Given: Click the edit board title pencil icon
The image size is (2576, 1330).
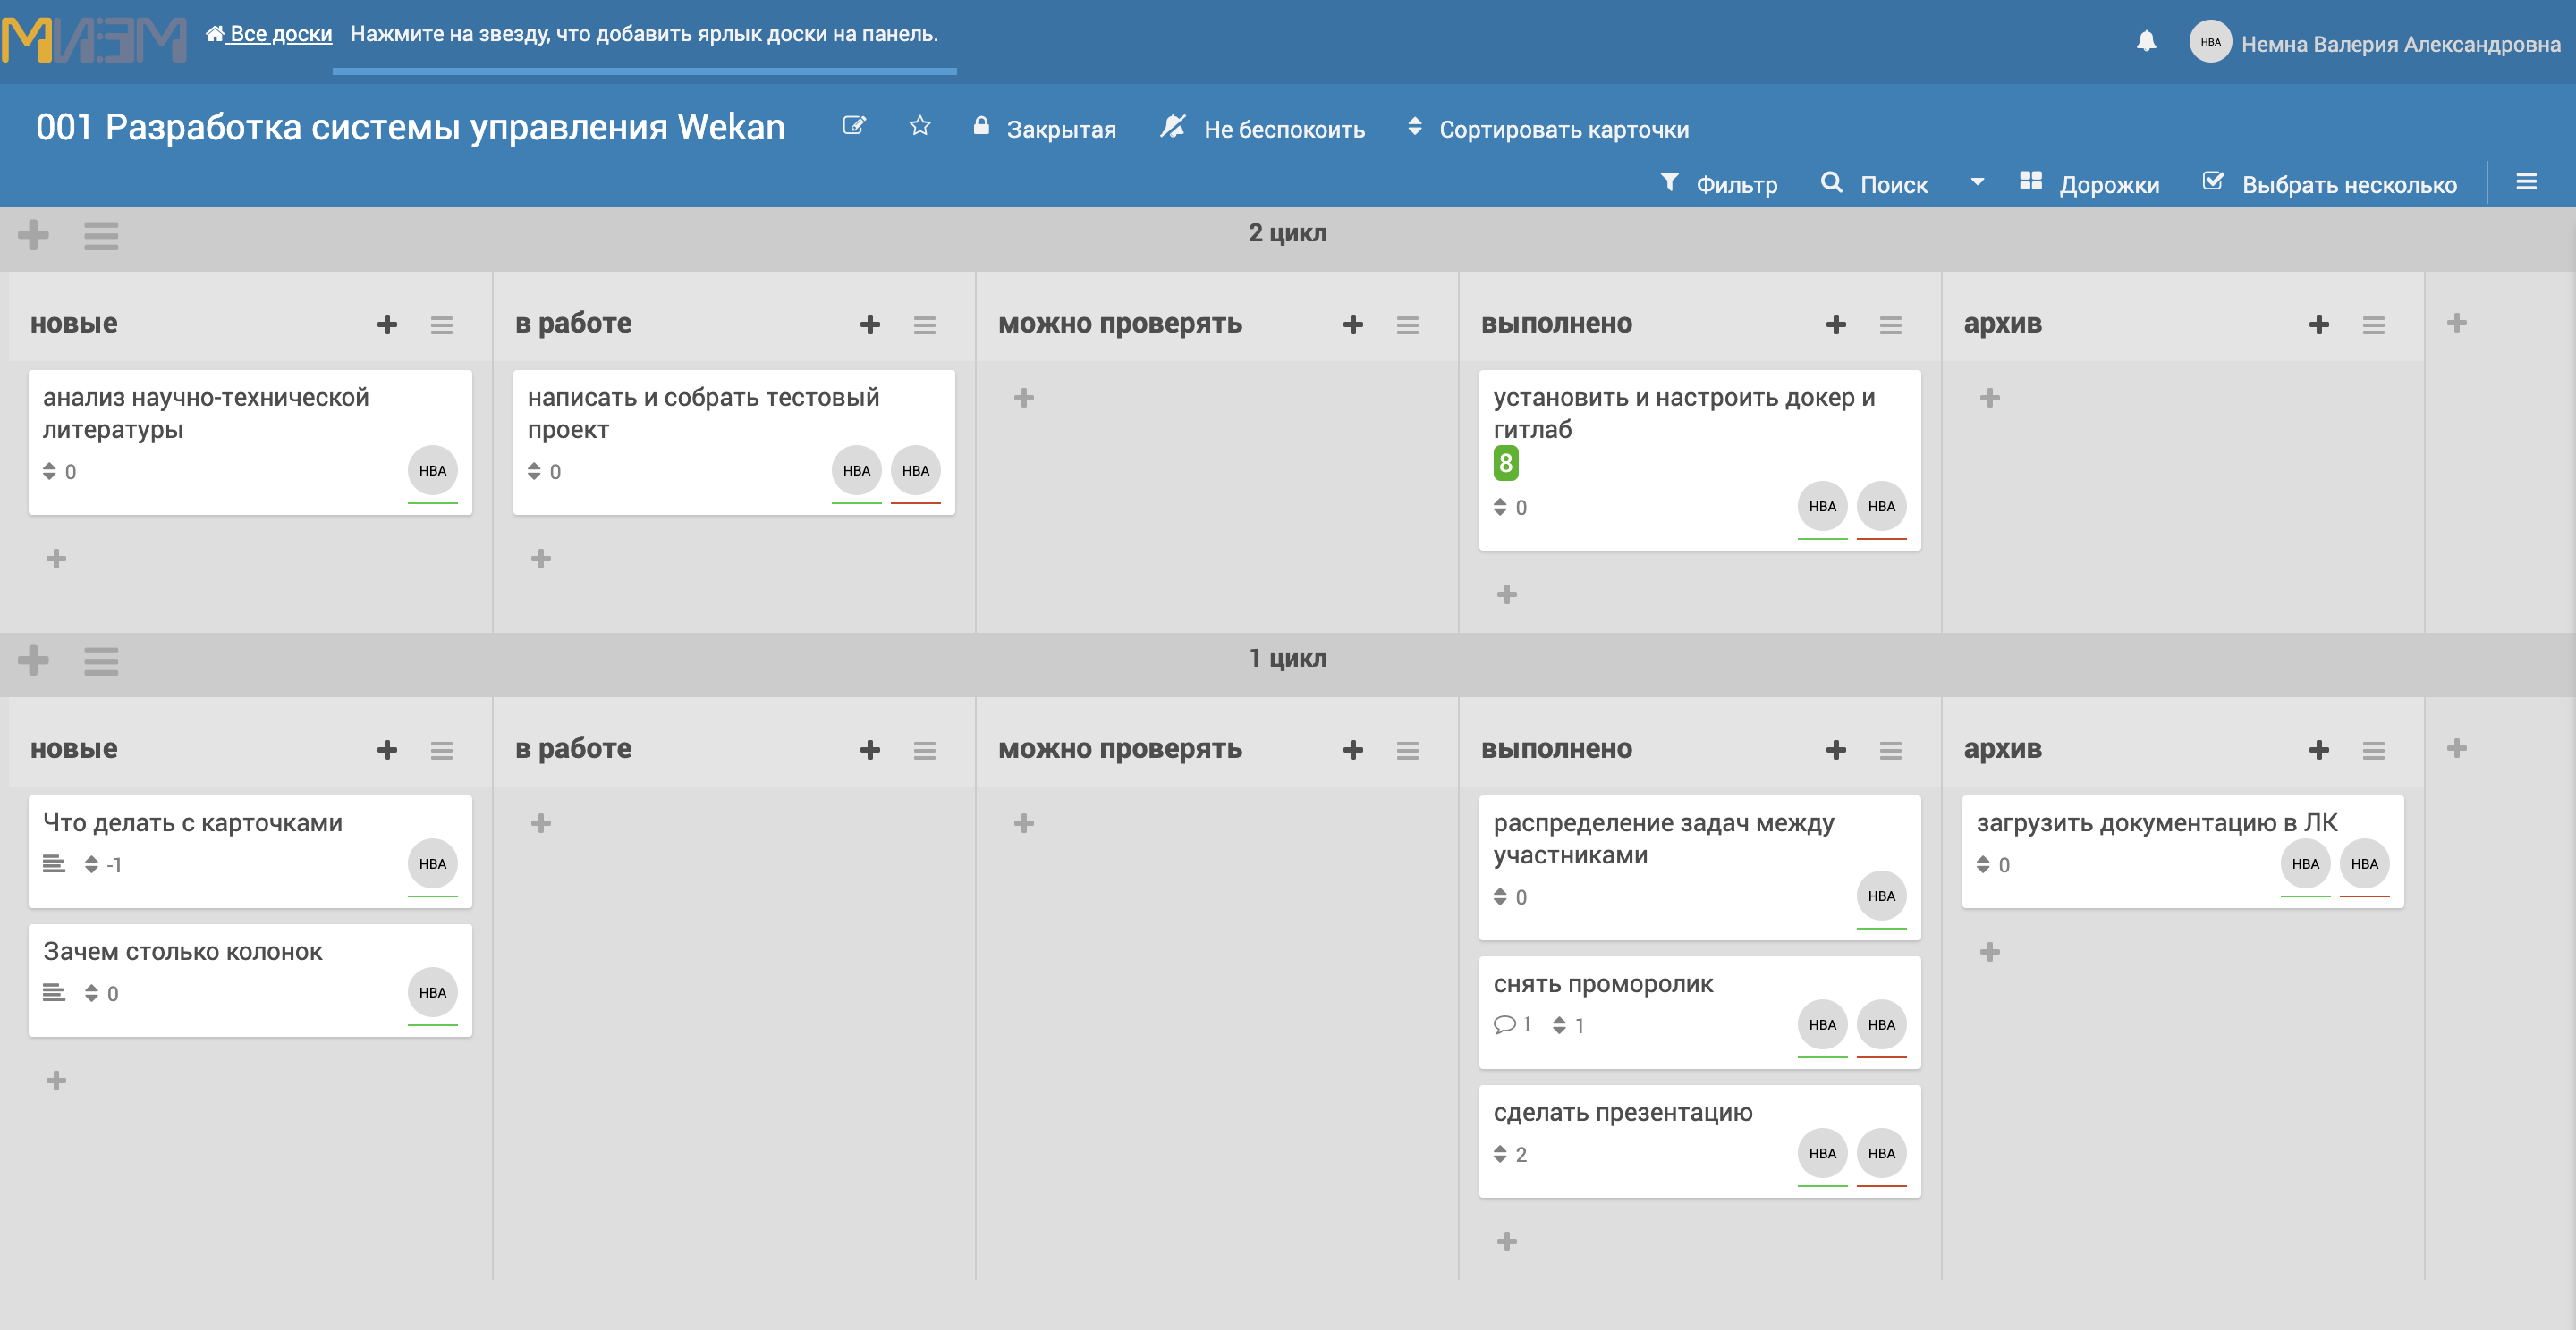Looking at the screenshot, I should coord(854,126).
